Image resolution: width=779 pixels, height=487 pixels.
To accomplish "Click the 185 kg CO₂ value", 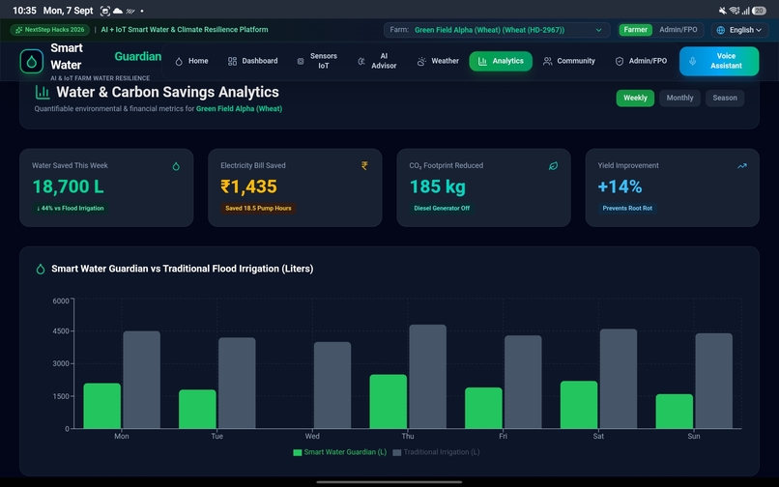I will pyautogui.click(x=438, y=186).
